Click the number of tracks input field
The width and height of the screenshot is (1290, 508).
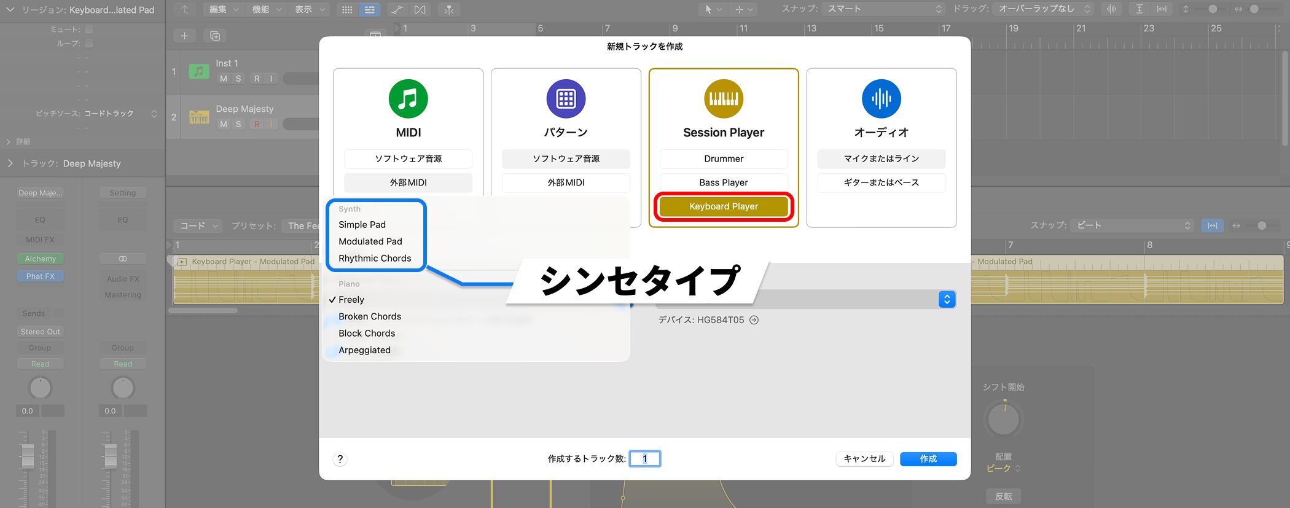(645, 459)
